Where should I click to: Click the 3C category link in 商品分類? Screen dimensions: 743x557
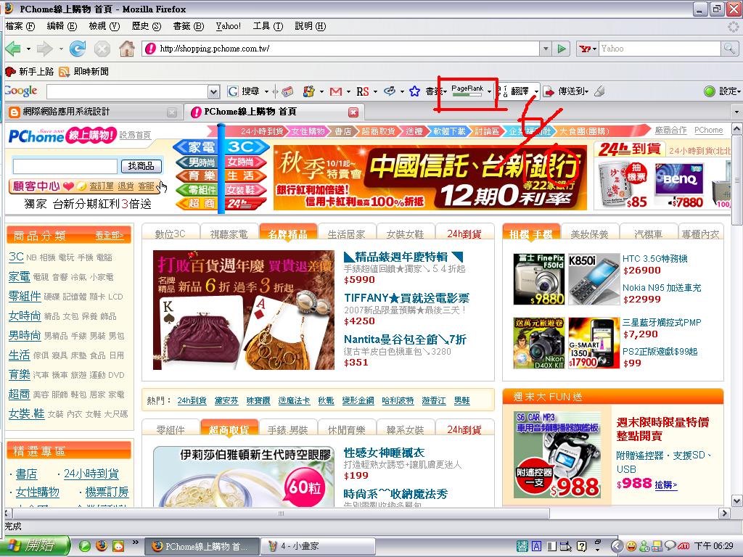[x=16, y=257]
